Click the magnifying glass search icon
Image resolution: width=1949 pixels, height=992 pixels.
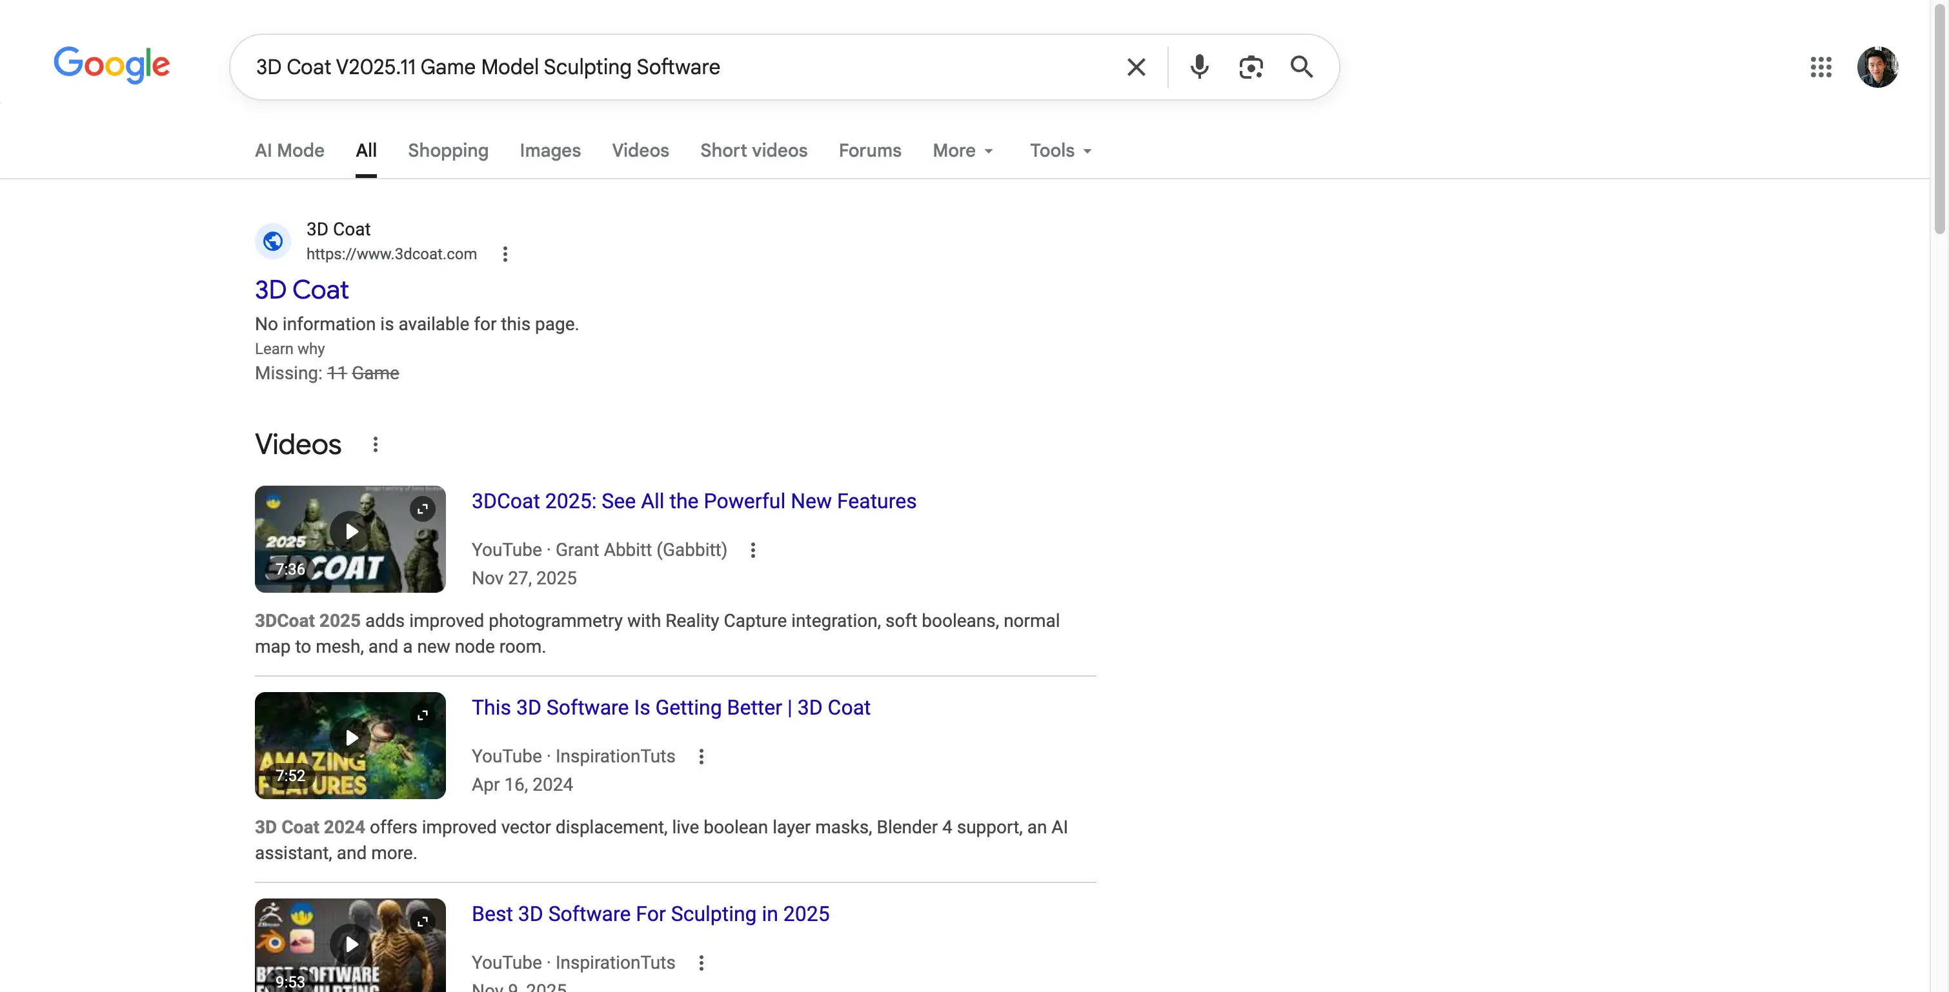click(1301, 67)
